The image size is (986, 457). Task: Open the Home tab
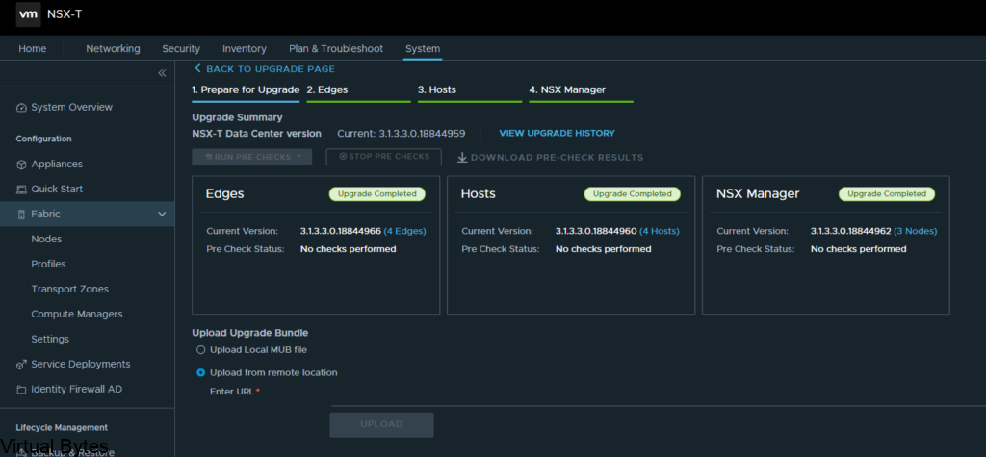click(x=32, y=48)
